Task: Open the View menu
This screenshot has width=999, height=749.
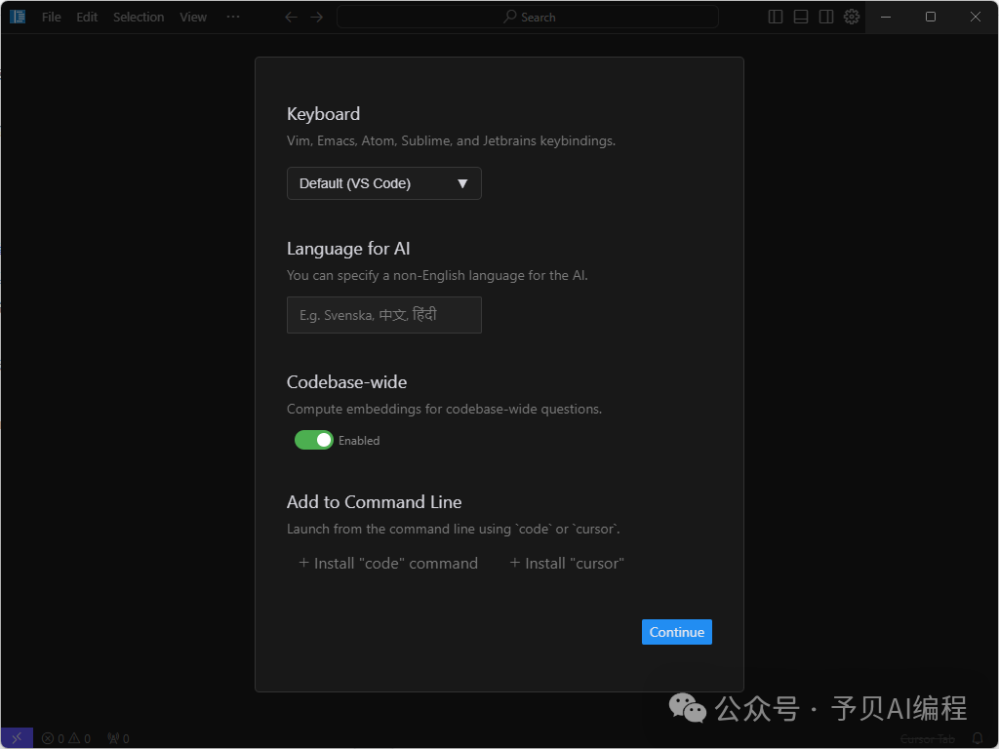Action: click(193, 18)
